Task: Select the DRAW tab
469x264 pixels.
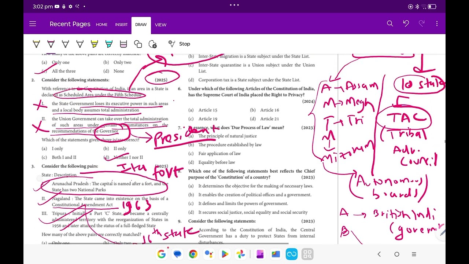Action: 141,25
